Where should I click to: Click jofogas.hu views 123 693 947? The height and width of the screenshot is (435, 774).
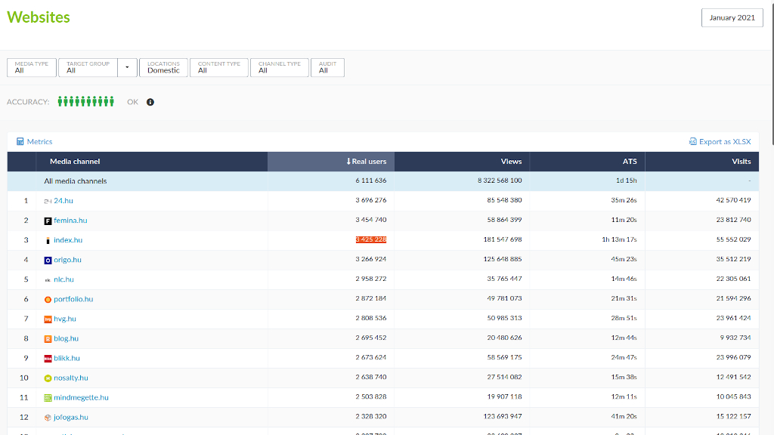(x=503, y=417)
